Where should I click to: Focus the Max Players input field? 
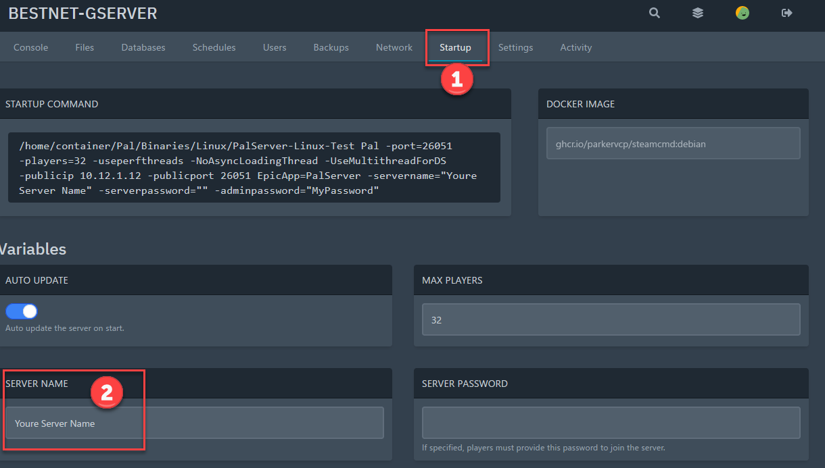pos(611,319)
